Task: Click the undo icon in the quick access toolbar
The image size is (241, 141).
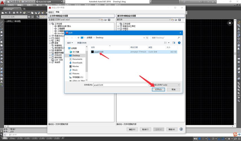Action: click(x=27, y=2)
